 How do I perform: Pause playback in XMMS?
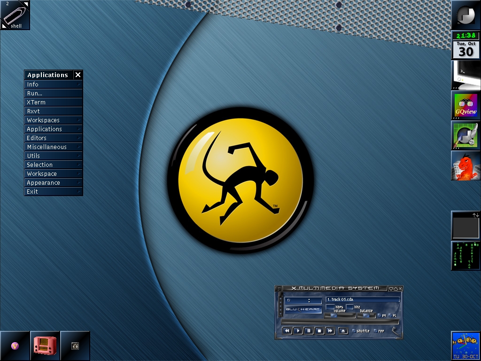[x=308, y=330]
